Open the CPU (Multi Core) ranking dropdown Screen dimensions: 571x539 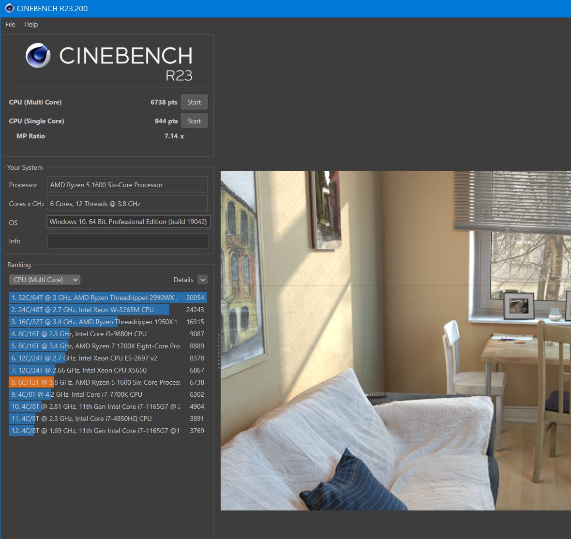(45, 280)
